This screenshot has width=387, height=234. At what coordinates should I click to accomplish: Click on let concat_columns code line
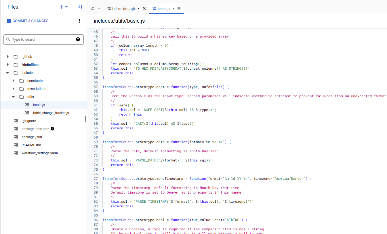click(x=157, y=64)
